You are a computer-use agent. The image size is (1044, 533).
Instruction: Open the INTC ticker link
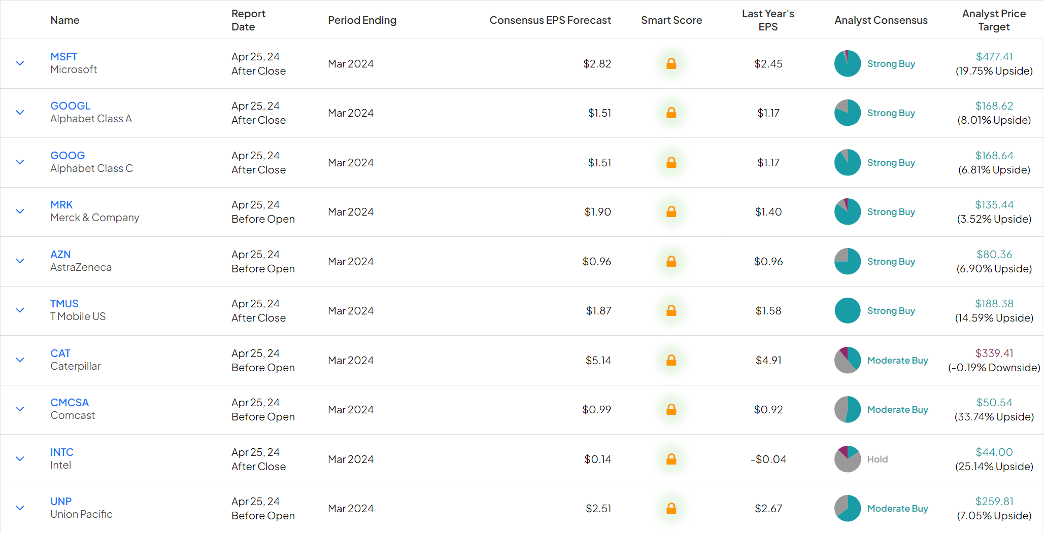[x=62, y=452]
